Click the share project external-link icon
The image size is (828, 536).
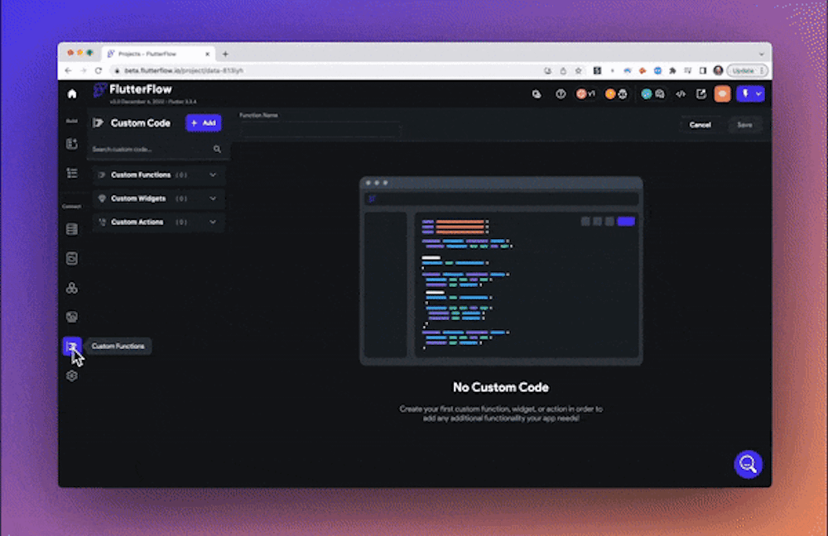[701, 94]
